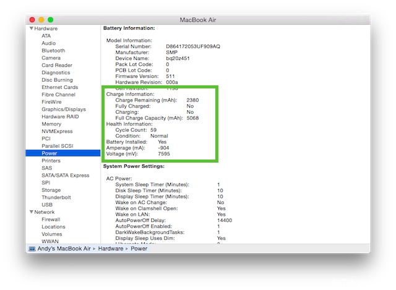
Task: Click the Manufacturer value SMP
Action: click(x=172, y=52)
